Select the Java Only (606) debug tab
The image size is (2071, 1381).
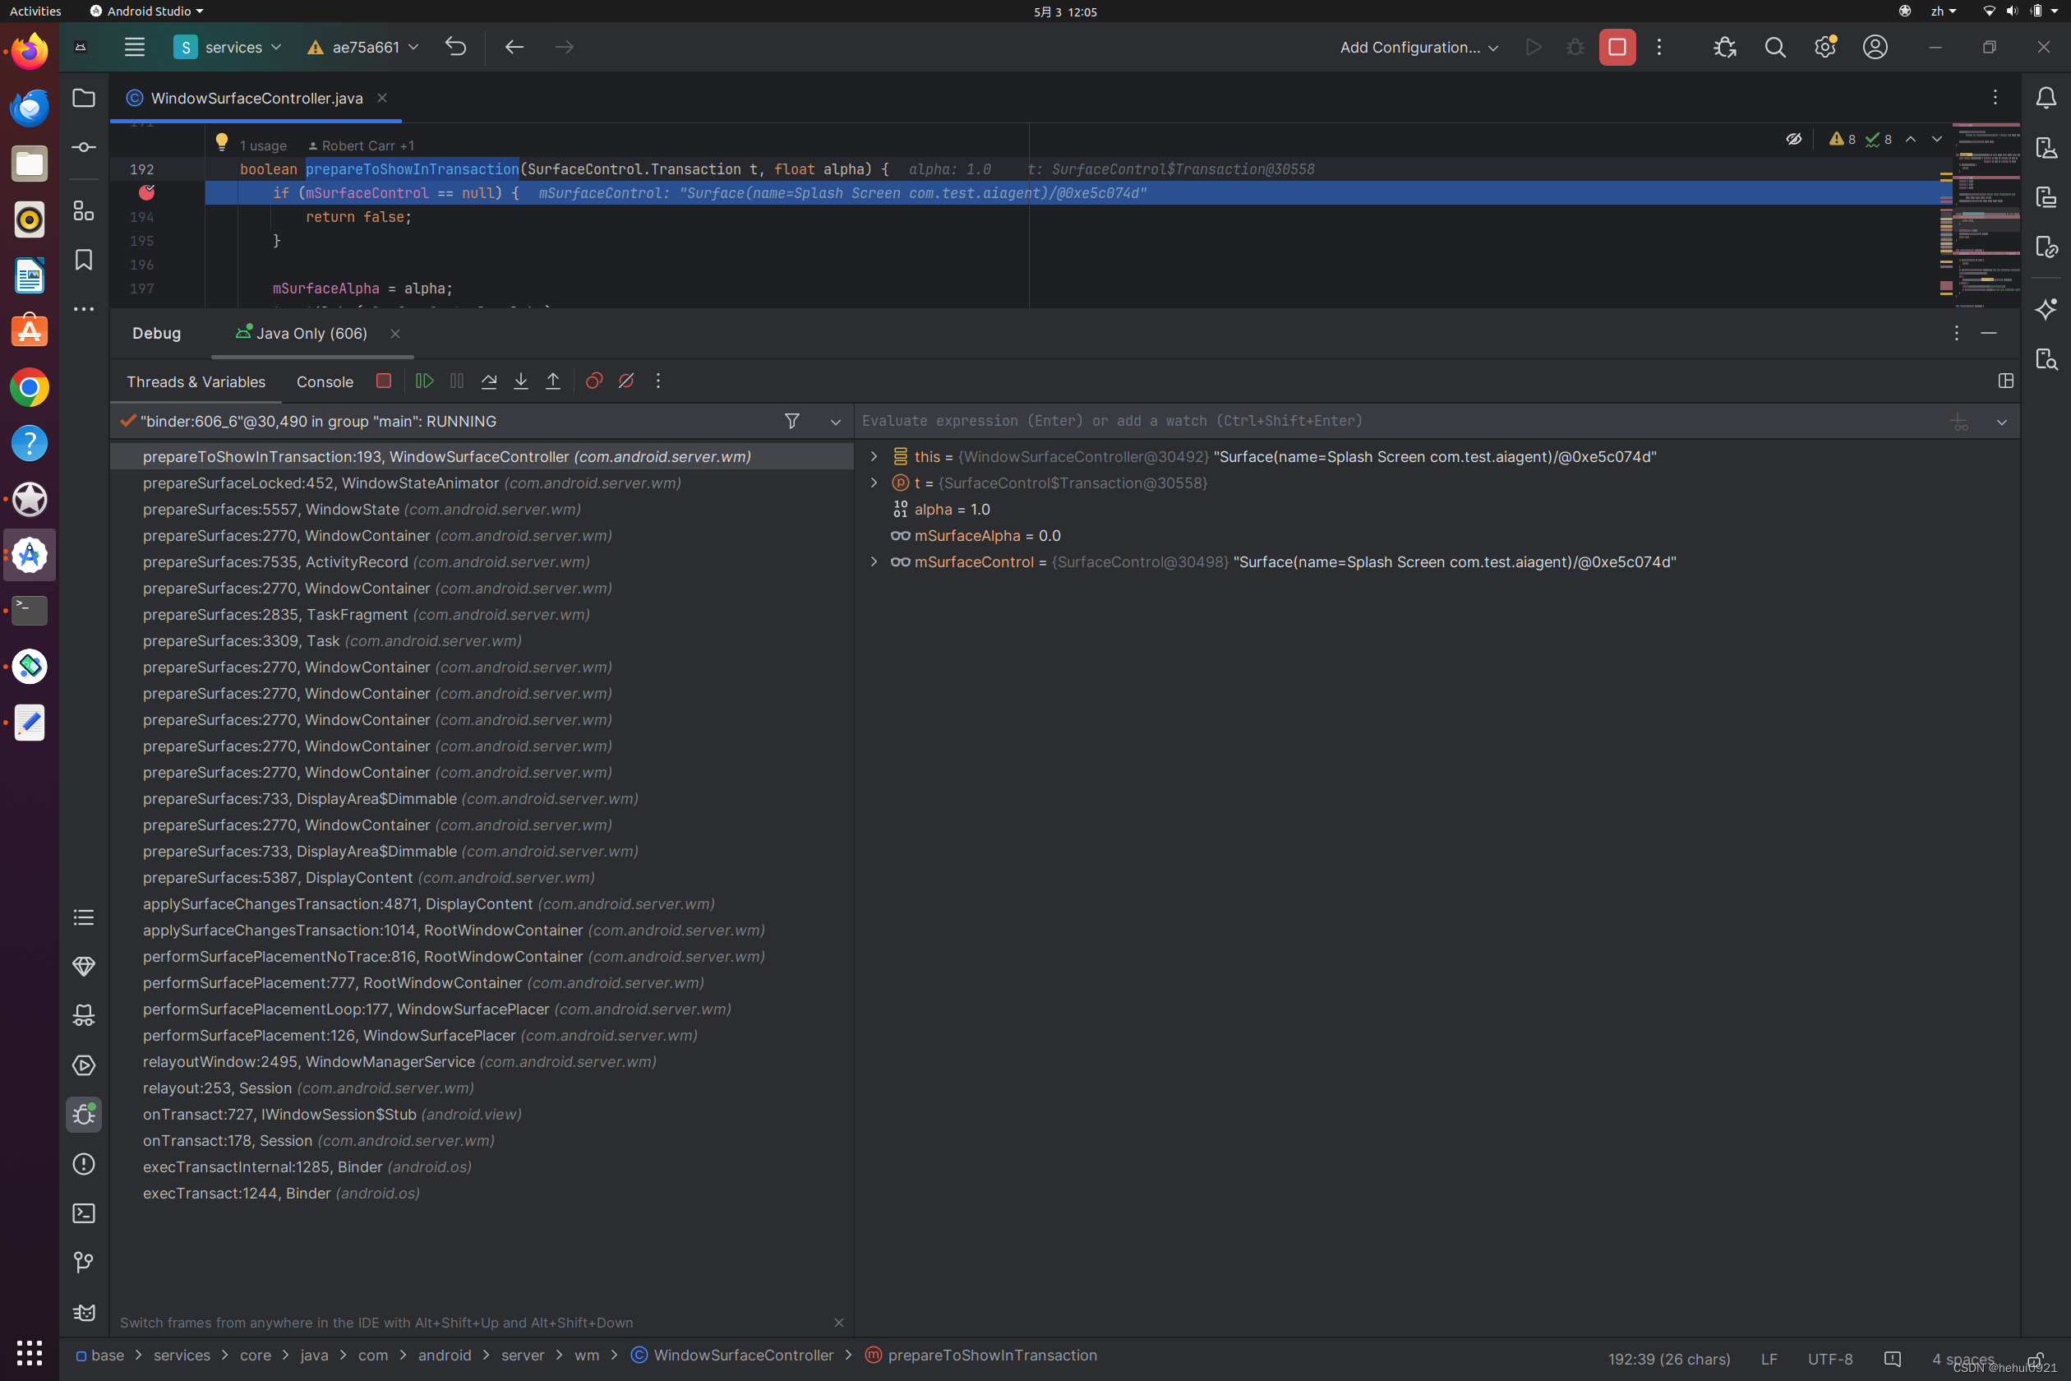(x=311, y=334)
